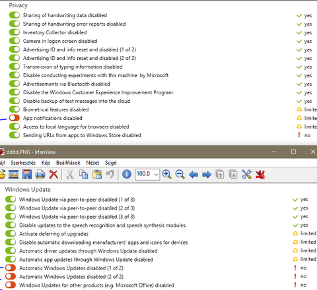Screen dimensions: 317x290
Task: Click 'Disable conducting experiments with this machine' text
Action: 96,75
